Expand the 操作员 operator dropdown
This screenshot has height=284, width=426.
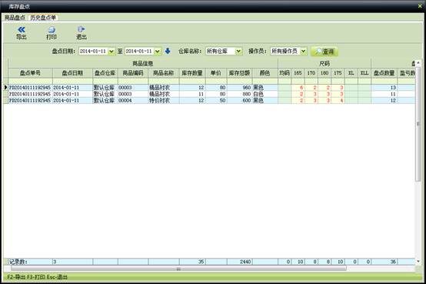[303, 52]
